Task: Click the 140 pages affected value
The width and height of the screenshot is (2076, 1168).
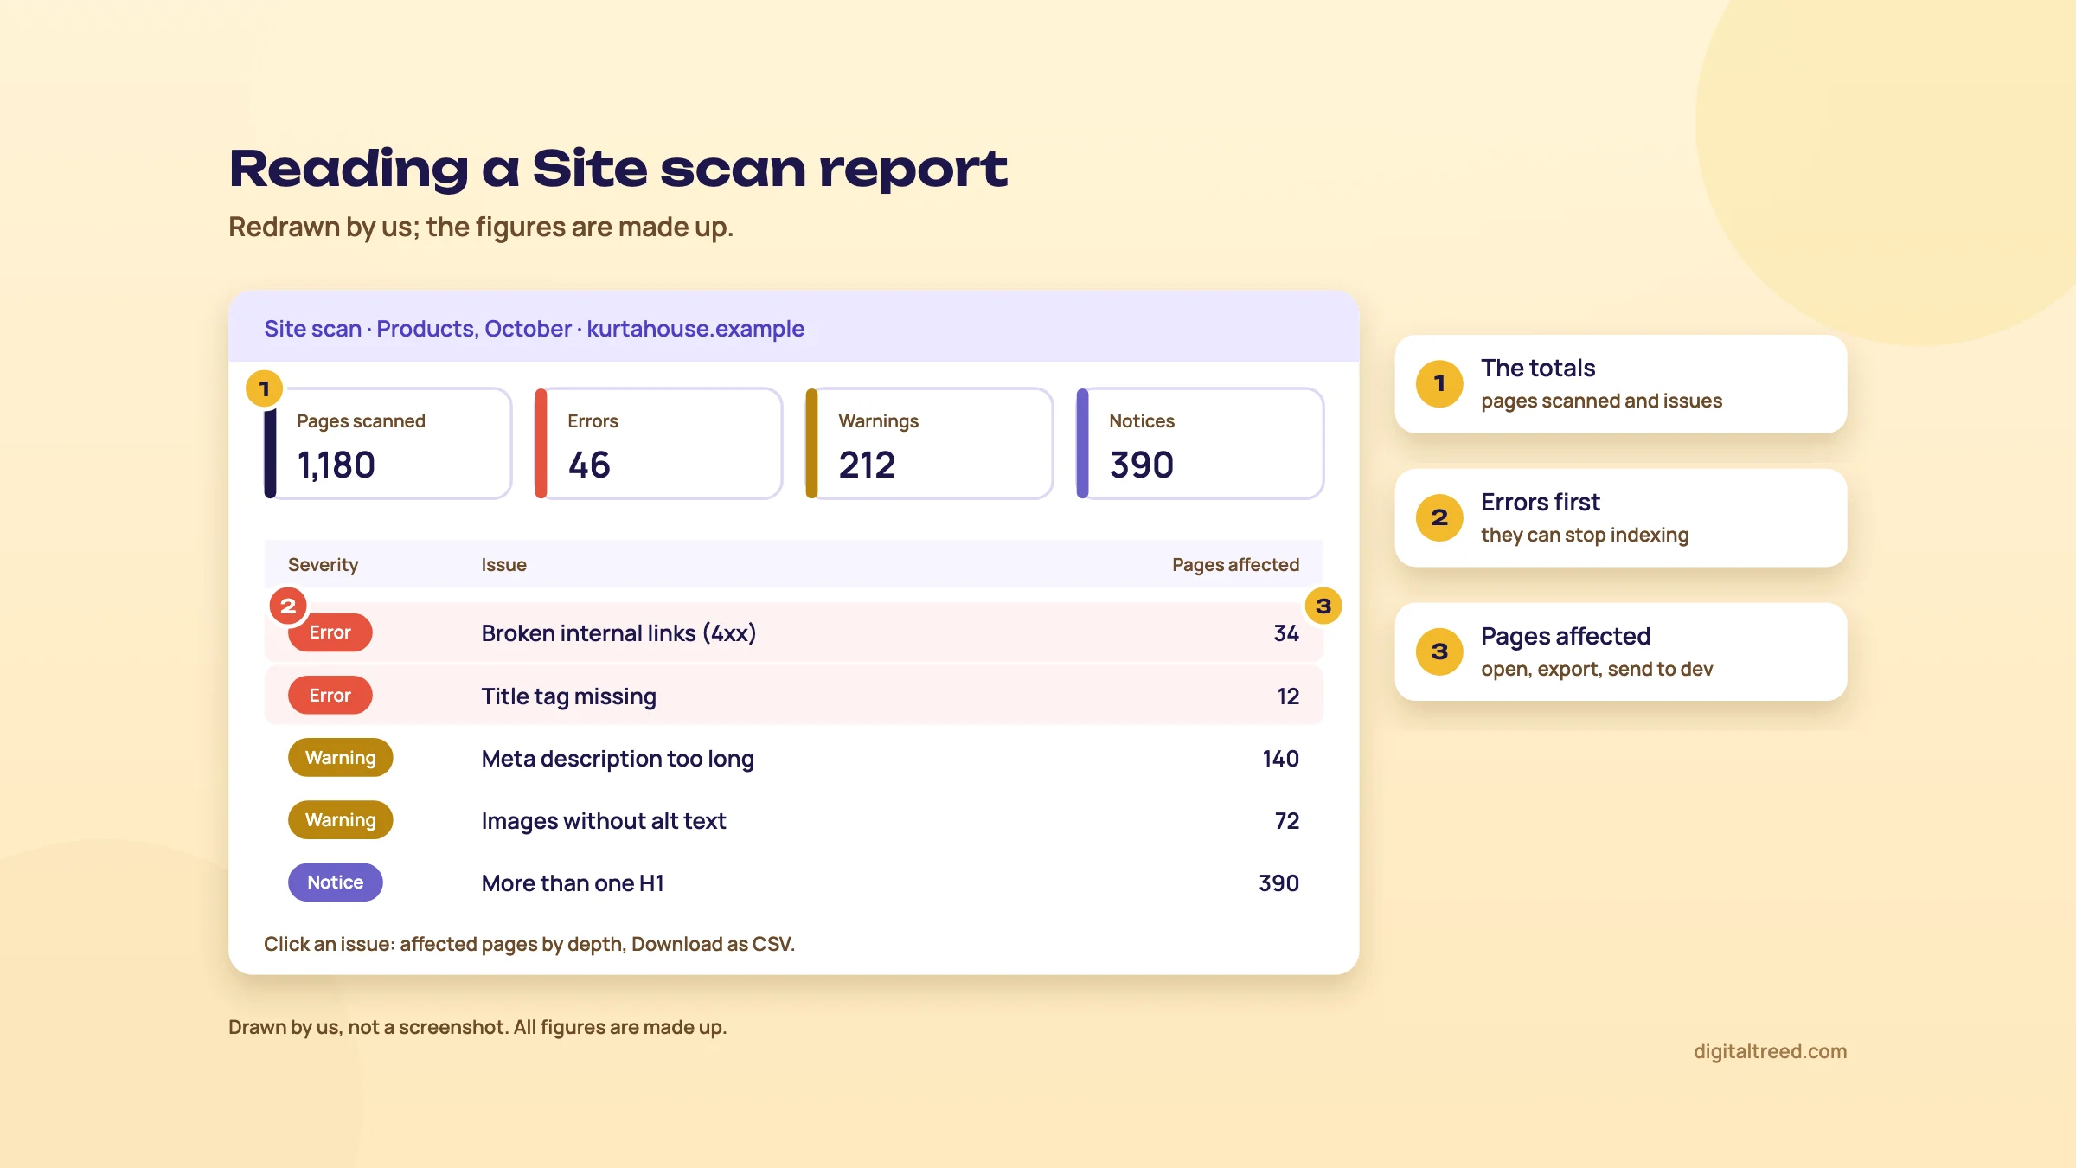Action: (x=1280, y=759)
